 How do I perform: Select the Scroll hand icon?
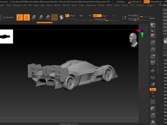(x=153, y=35)
